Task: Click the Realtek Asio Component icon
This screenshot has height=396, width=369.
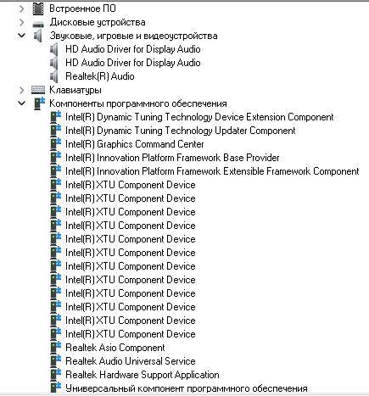Action: [x=56, y=348]
